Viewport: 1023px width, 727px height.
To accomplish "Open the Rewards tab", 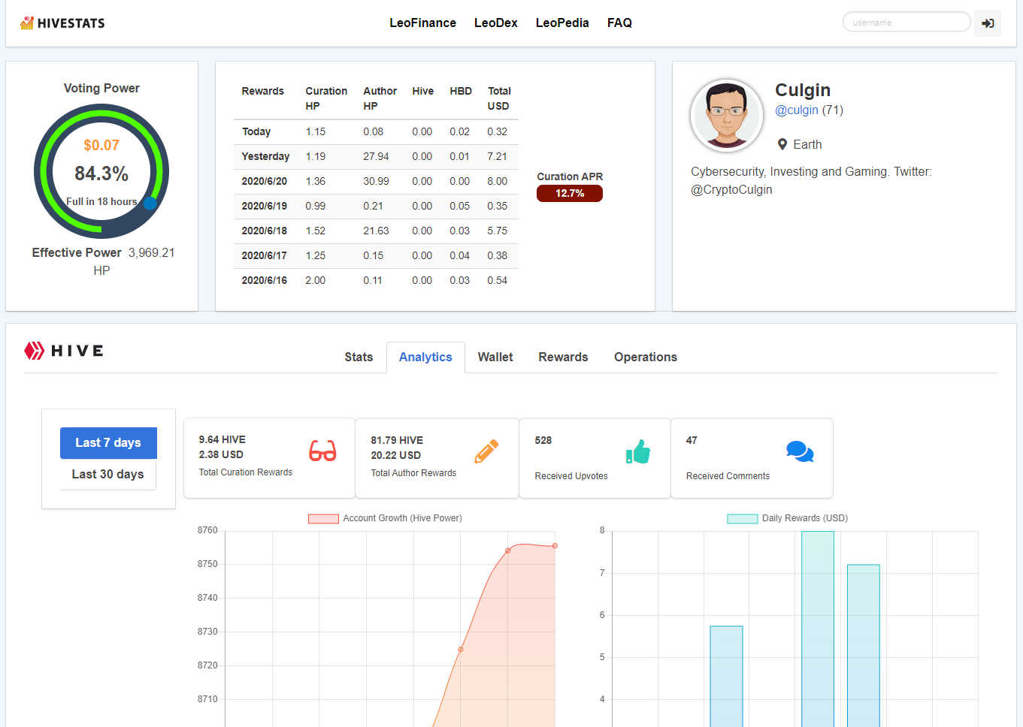I will [x=563, y=357].
